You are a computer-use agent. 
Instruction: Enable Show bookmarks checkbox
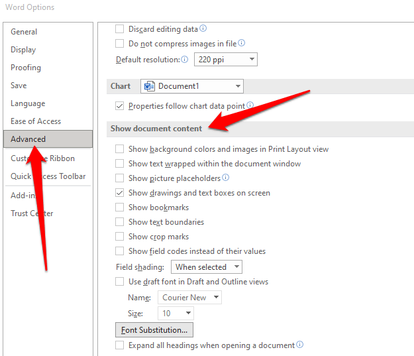120,208
